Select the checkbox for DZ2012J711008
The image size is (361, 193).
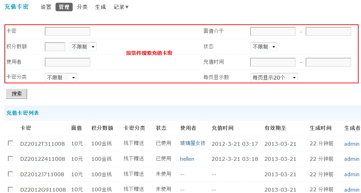click(11, 174)
